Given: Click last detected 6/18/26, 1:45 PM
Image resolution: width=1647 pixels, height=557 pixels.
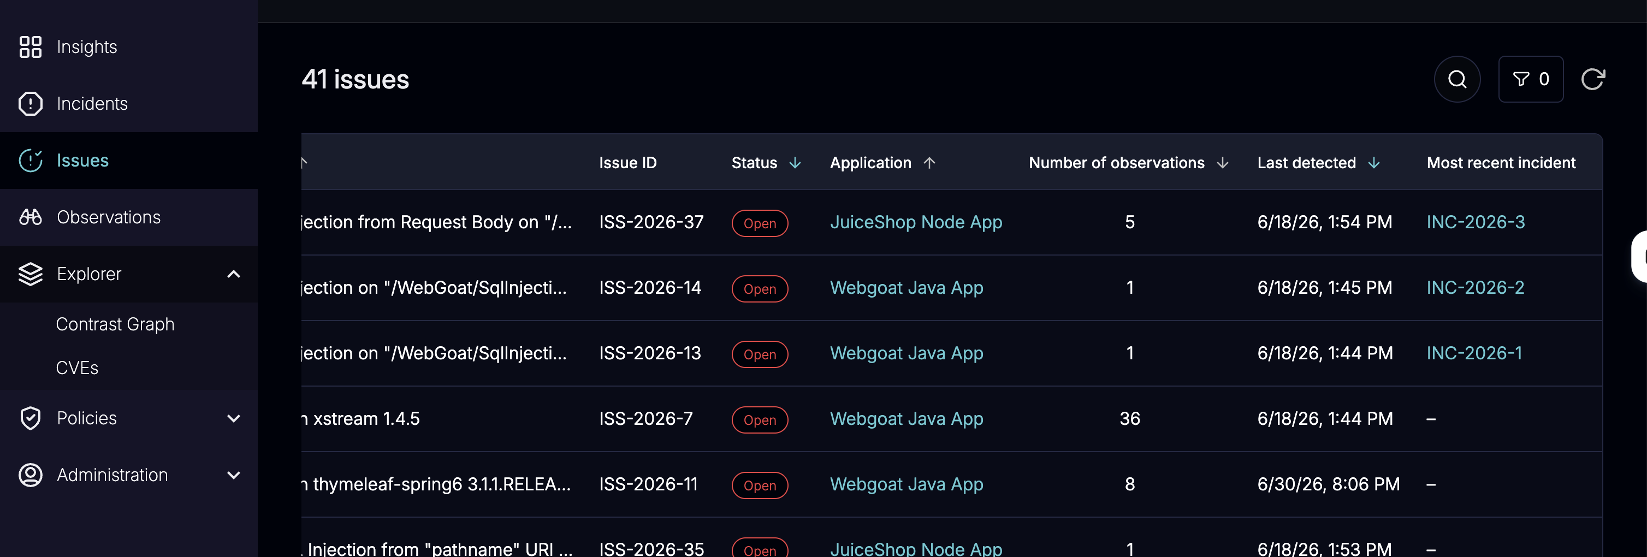Looking at the screenshot, I should point(1324,288).
